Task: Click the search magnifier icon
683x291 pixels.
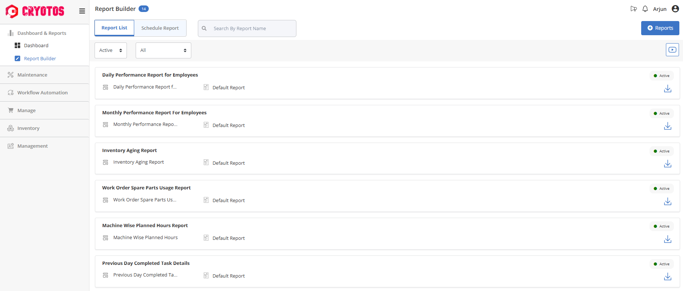Action: click(204, 28)
